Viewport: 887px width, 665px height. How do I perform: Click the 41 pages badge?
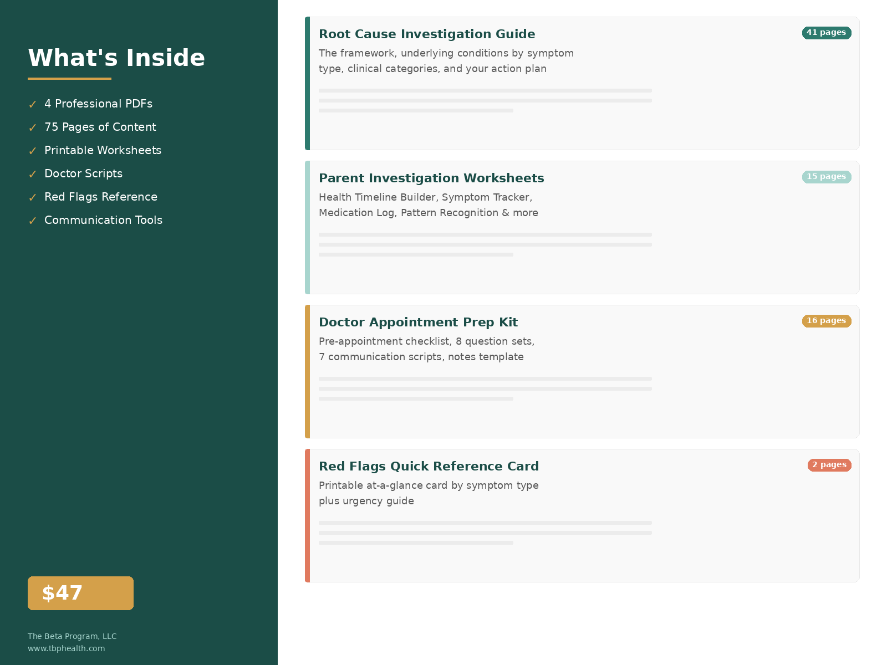click(x=827, y=33)
